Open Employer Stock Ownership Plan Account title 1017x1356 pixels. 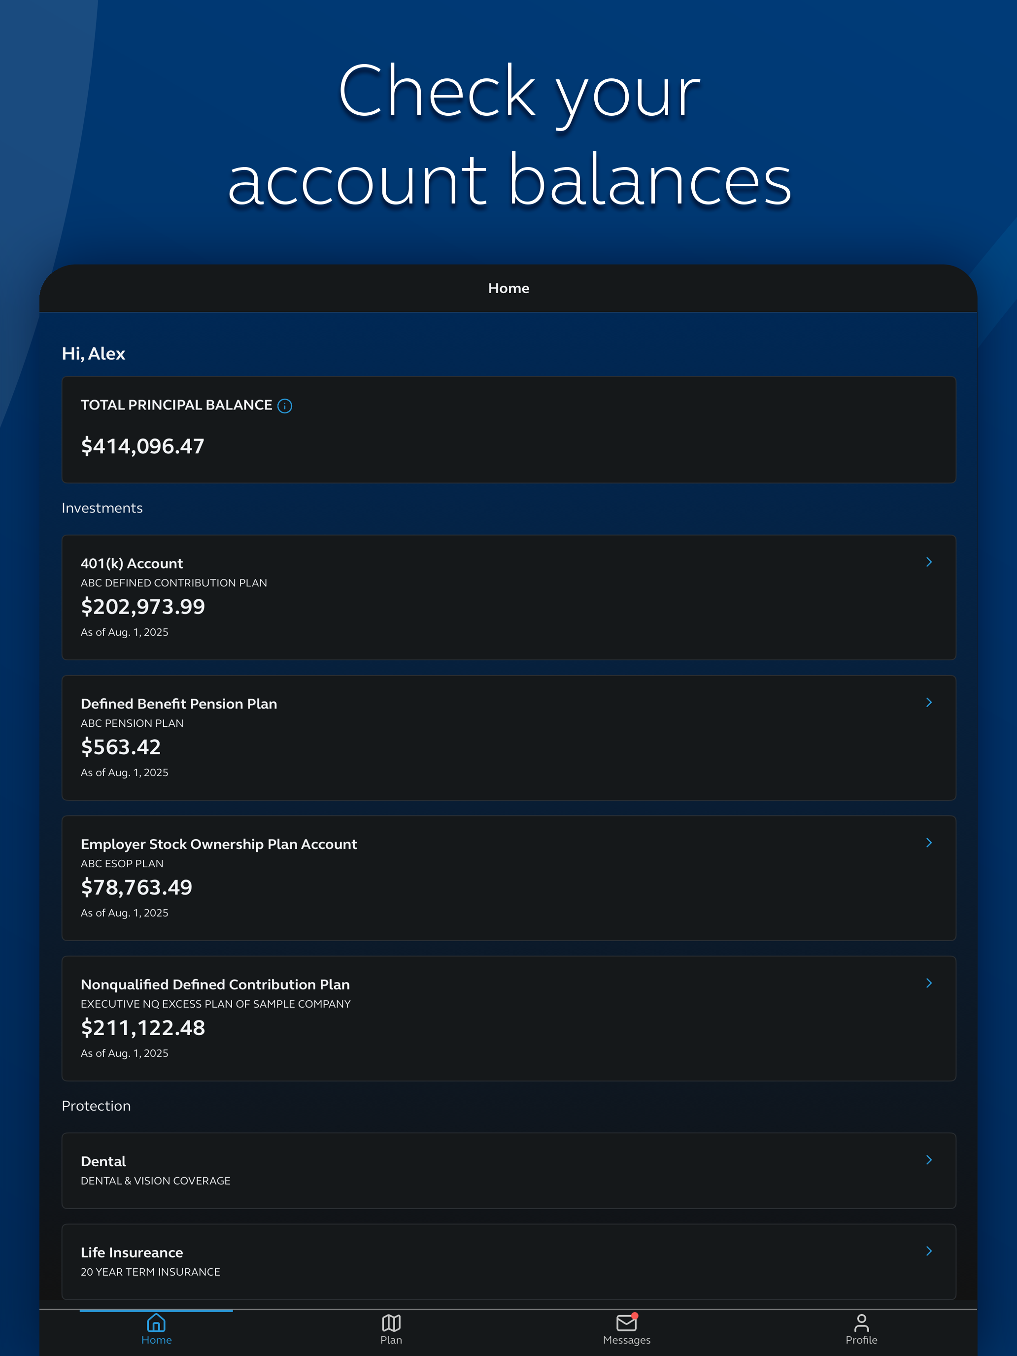point(219,844)
